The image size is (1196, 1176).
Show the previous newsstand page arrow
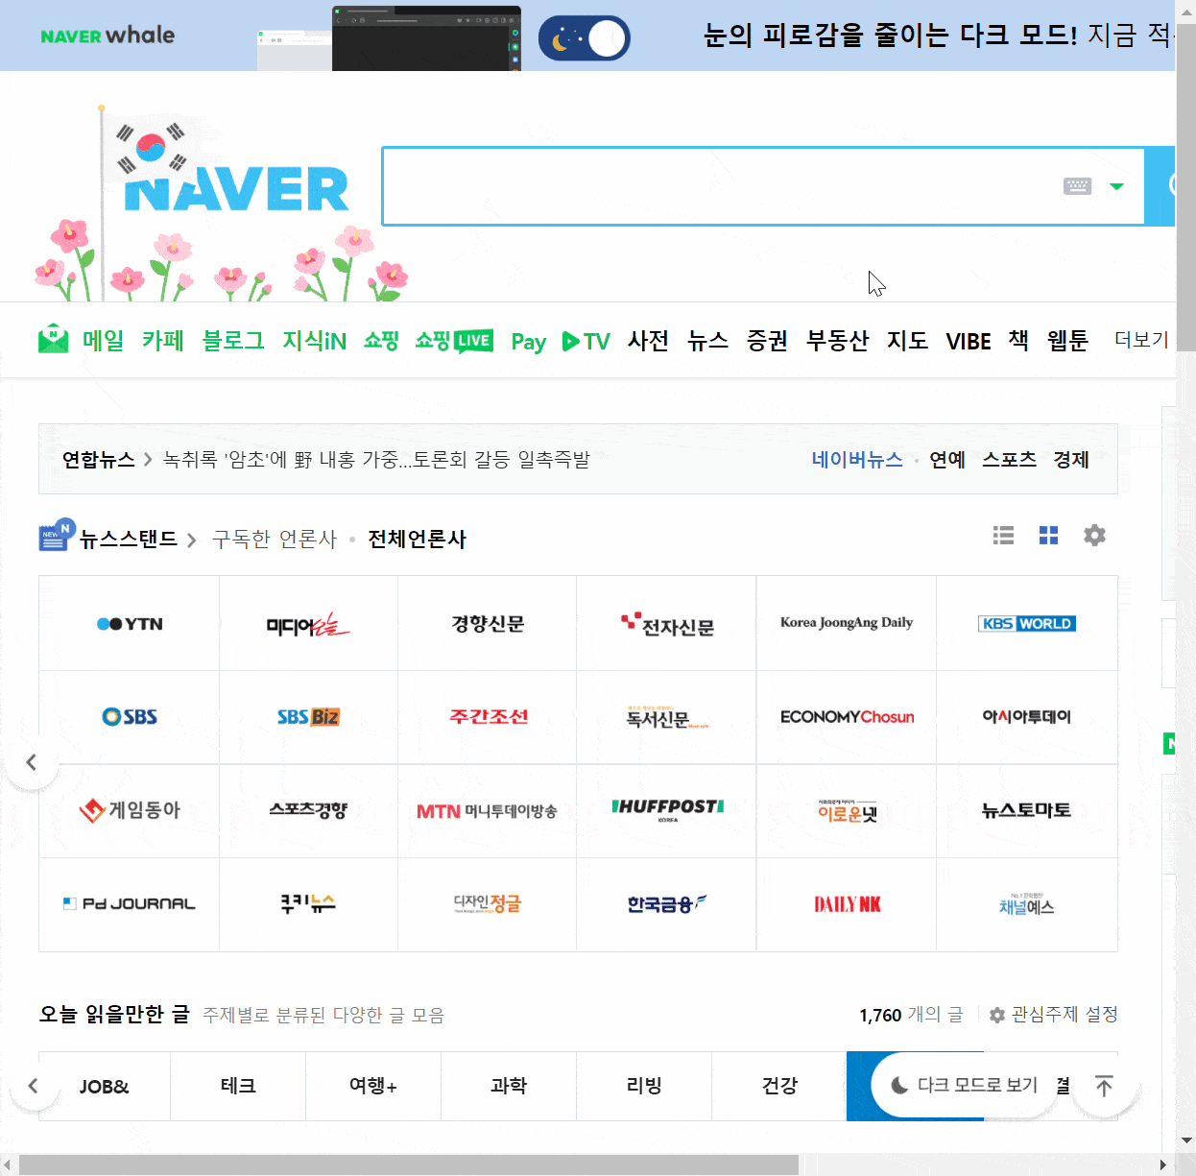[32, 762]
